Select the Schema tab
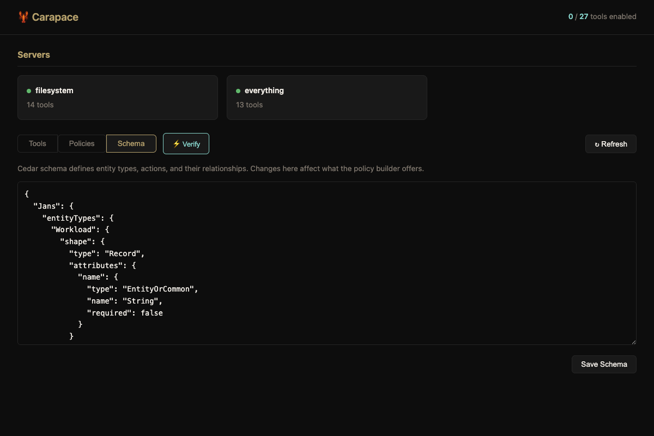654x436 pixels. [131, 143]
